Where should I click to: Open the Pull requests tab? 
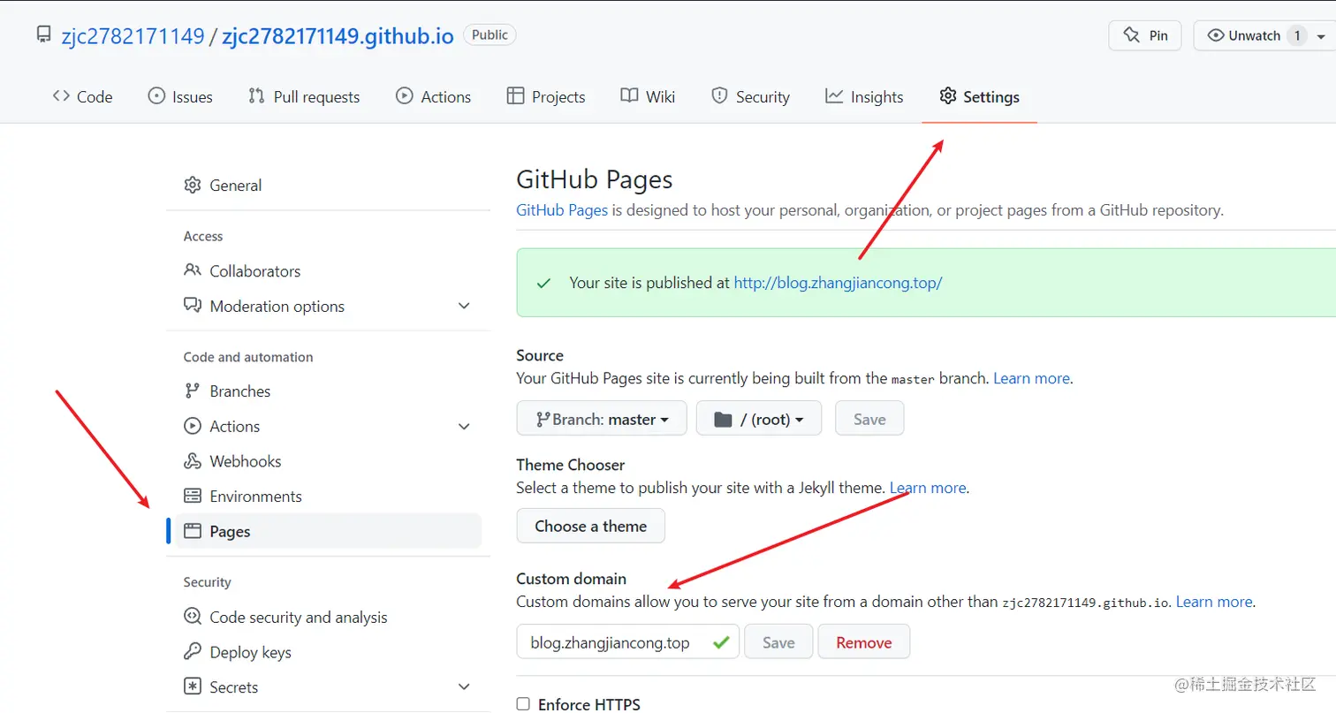pos(304,96)
